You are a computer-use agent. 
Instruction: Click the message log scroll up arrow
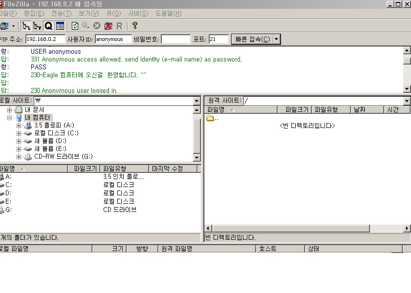tap(407, 50)
